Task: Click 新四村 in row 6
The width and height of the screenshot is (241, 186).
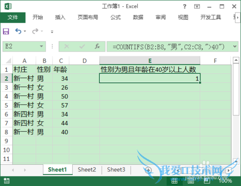Action: pyautogui.click(x=24, y=114)
